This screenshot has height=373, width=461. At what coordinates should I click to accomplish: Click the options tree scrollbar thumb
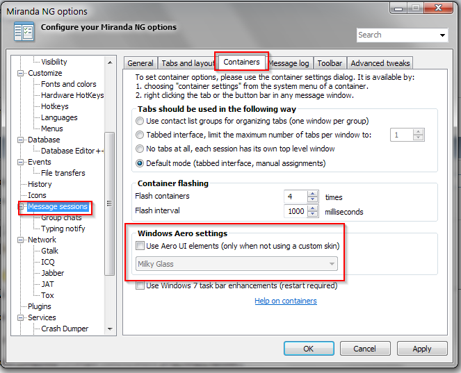[110, 204]
